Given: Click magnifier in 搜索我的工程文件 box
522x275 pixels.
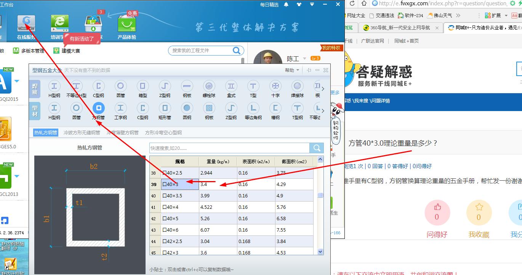Looking at the screenshot, I should pos(237,51).
